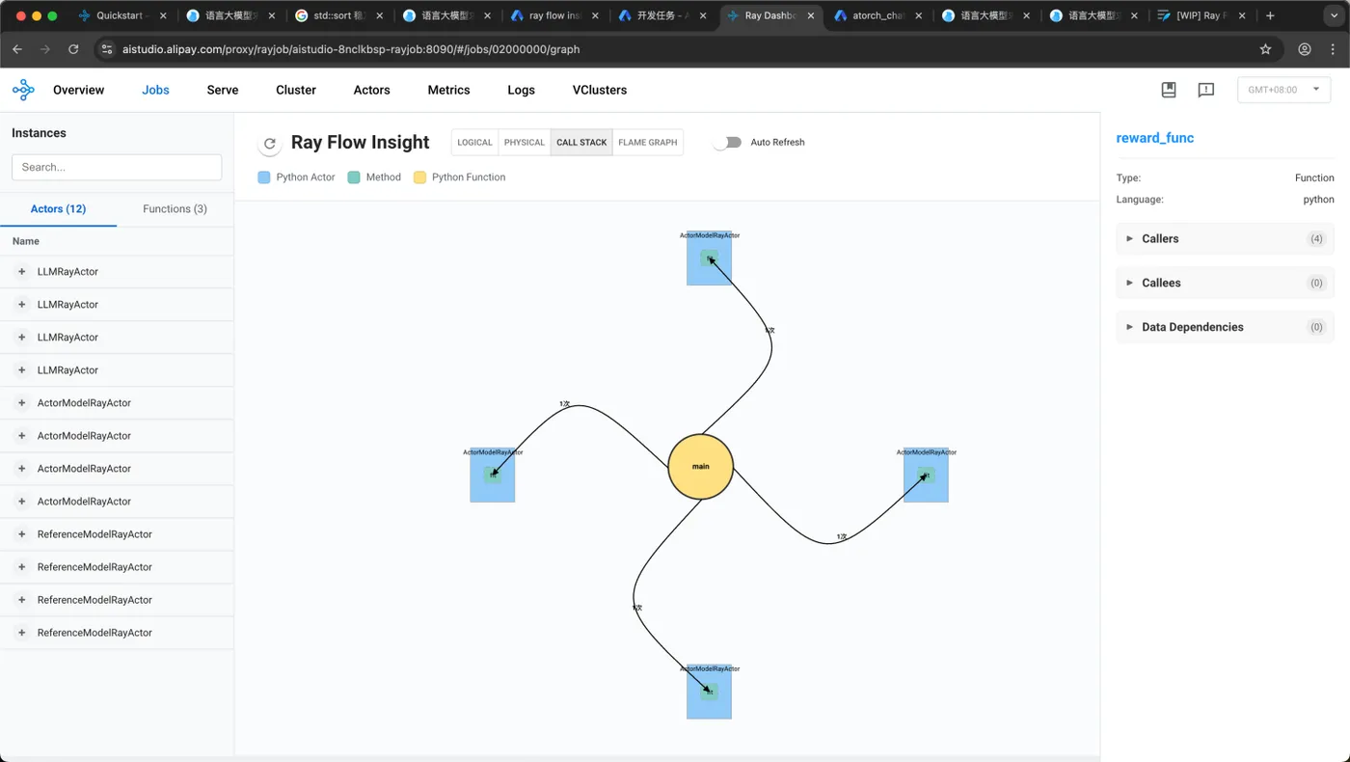Viewport: 1350px width, 762px height.
Task: Switch to the Physical view option
Action: (x=525, y=142)
